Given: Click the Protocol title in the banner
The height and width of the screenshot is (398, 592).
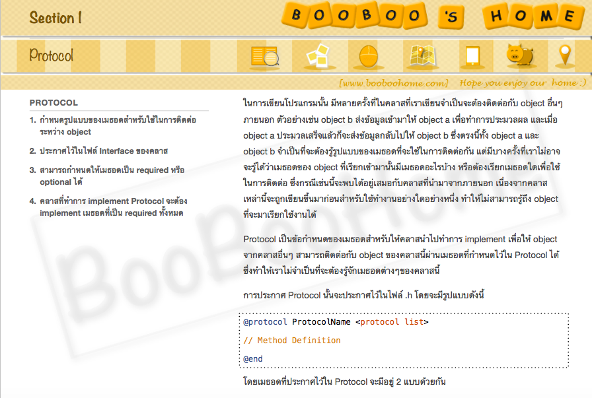Looking at the screenshot, I should (51, 55).
